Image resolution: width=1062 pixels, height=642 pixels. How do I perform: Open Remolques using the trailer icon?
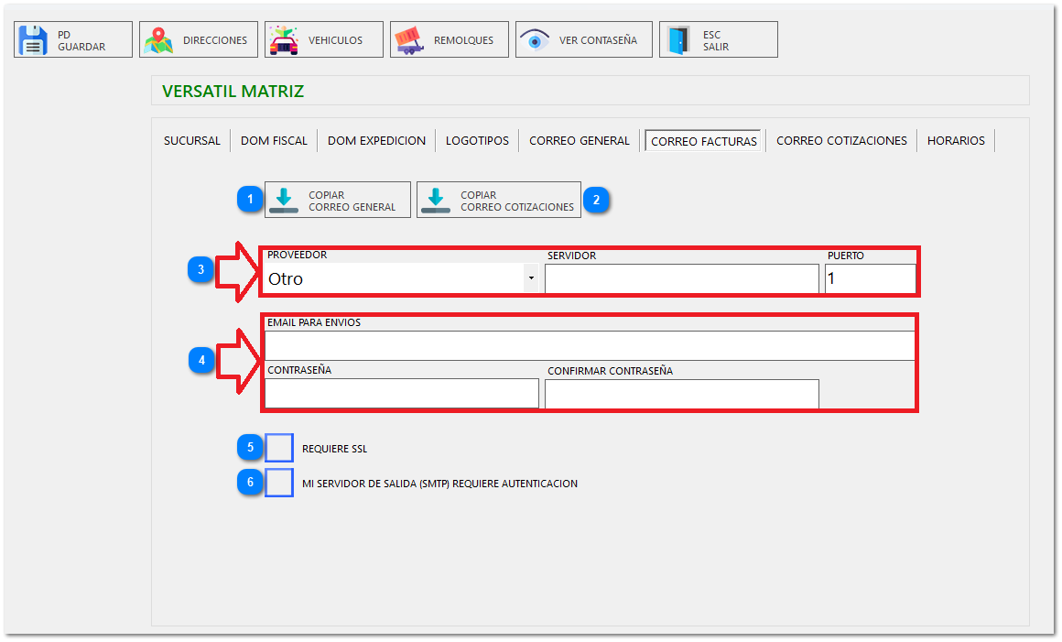pos(409,40)
